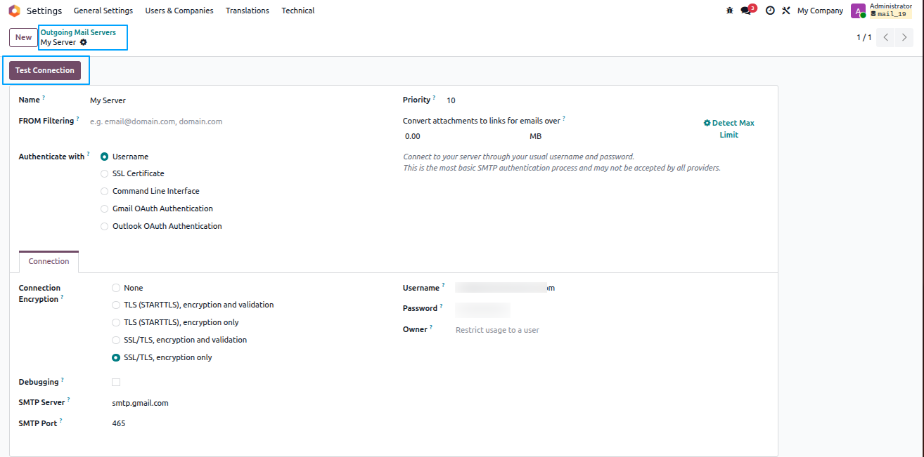Select SSL Certificate authentication
This screenshot has width=924, height=457.
click(105, 173)
